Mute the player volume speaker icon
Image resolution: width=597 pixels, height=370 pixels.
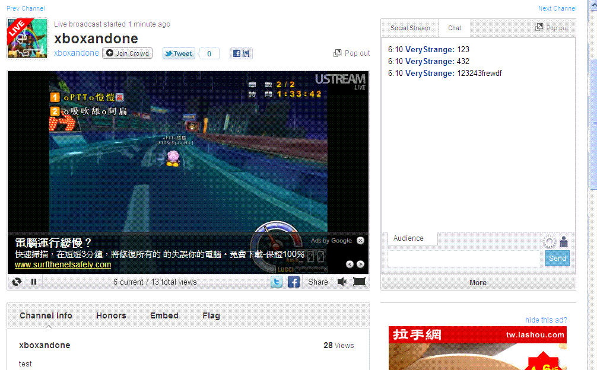(x=342, y=282)
